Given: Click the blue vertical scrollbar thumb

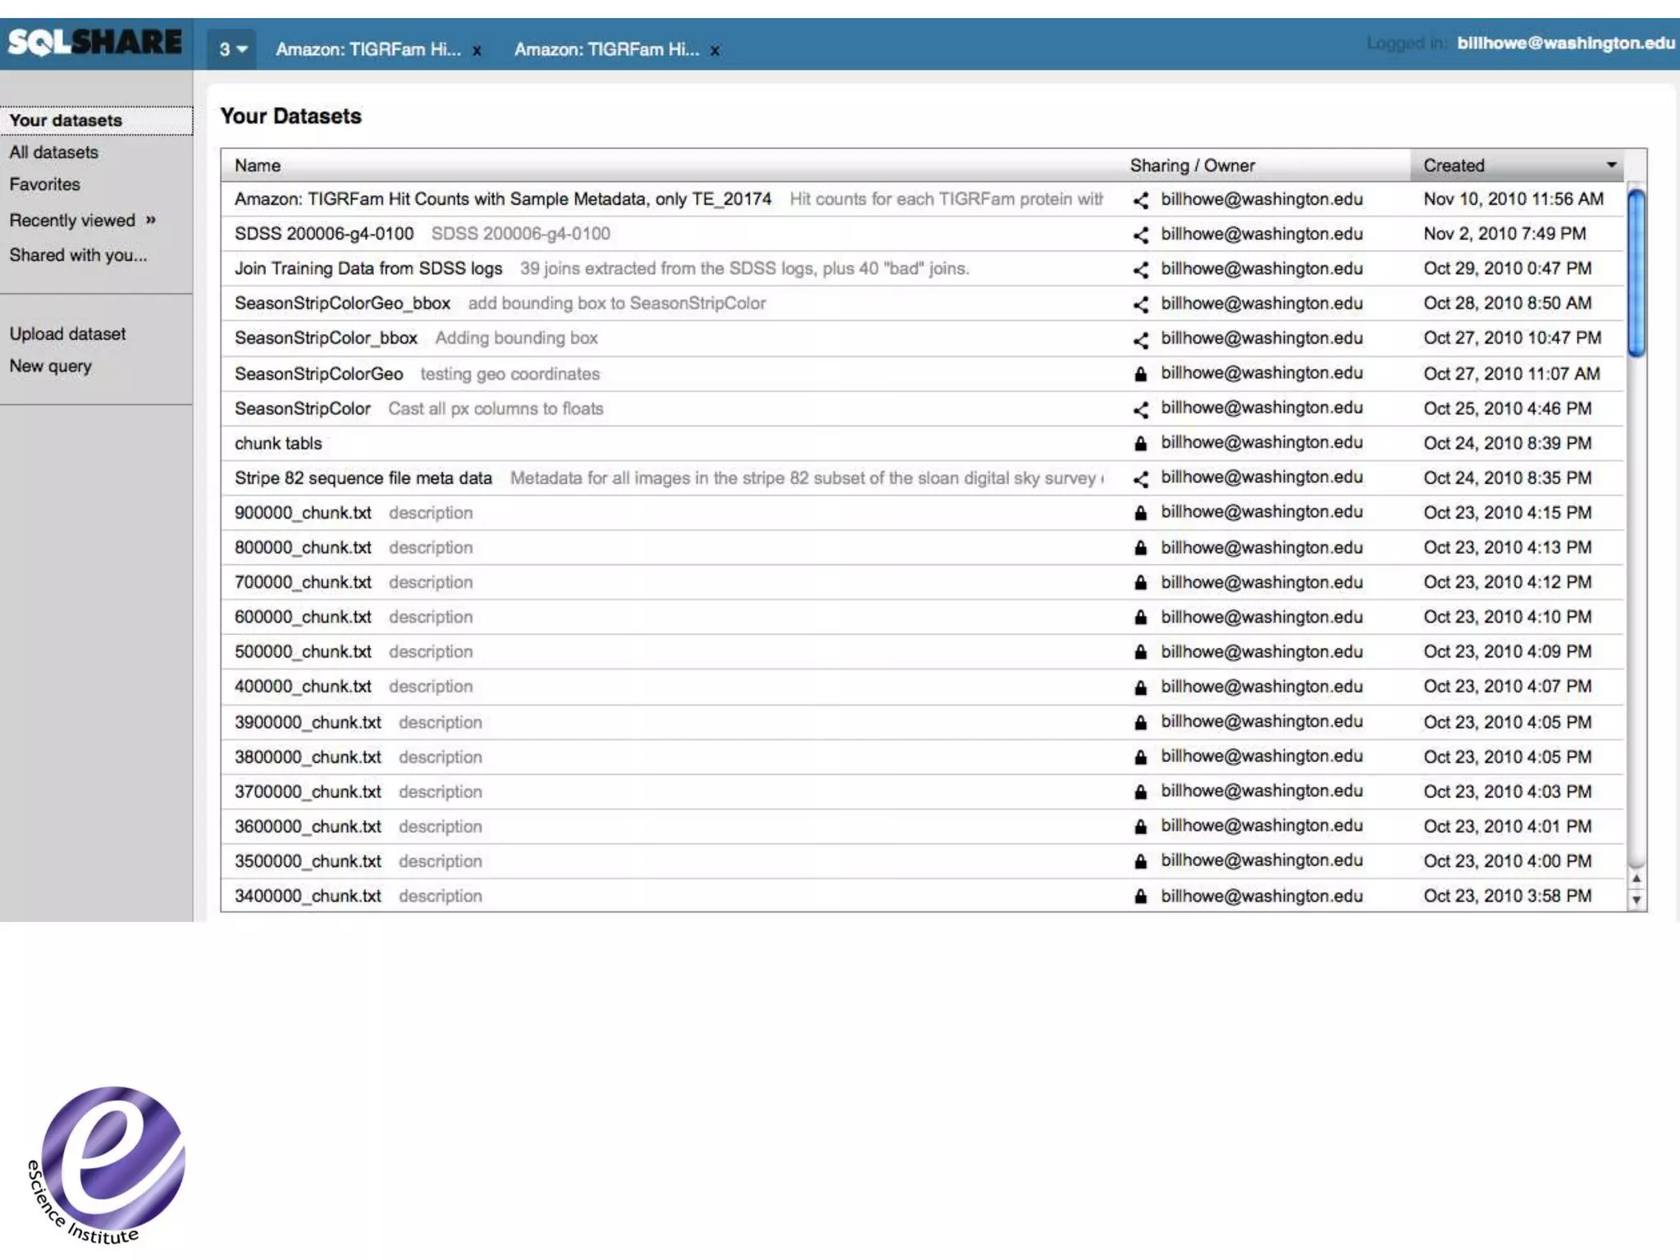Looking at the screenshot, I should pos(1636,273).
